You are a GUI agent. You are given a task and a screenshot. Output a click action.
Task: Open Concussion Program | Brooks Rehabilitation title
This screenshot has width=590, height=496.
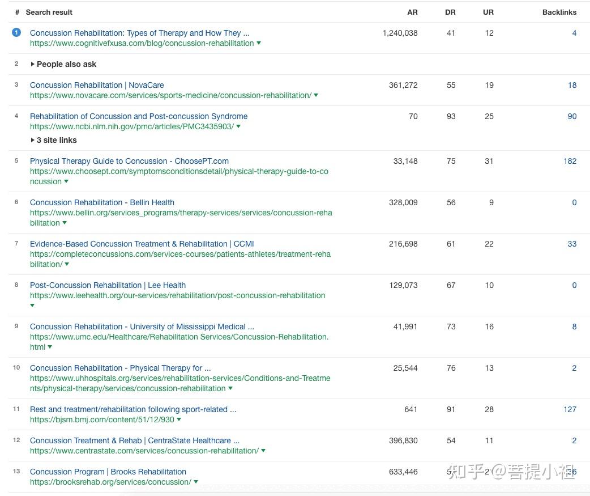click(x=108, y=472)
